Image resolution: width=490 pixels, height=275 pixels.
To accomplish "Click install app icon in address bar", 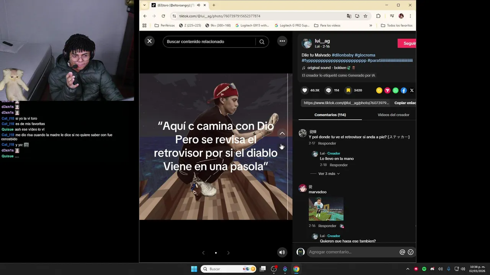I will pyautogui.click(x=357, y=16).
